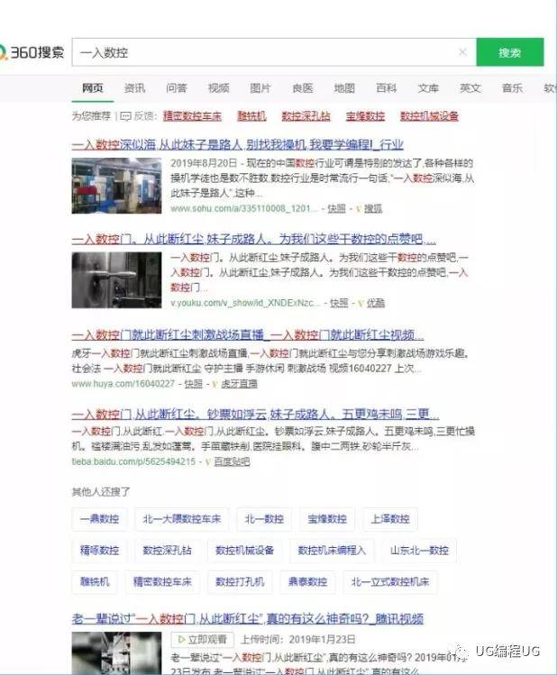
Task: Select the 网页 tab
Action: click(x=93, y=88)
